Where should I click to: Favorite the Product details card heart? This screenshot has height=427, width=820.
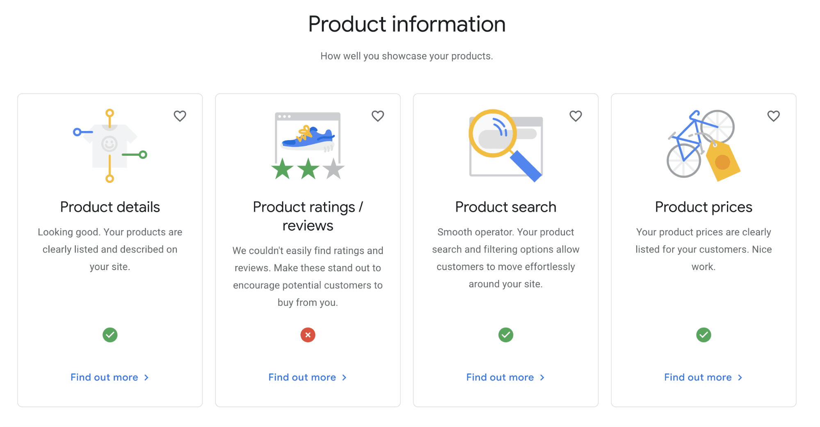point(180,116)
